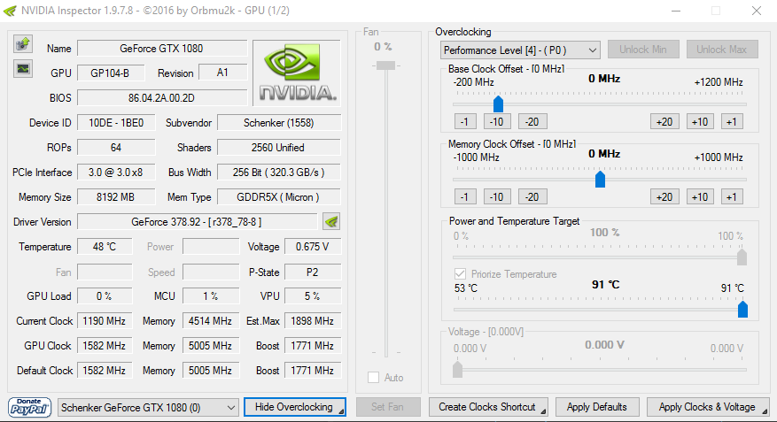
Task: Click the Device ID value 10DE - 1BE0
Action: (116, 123)
